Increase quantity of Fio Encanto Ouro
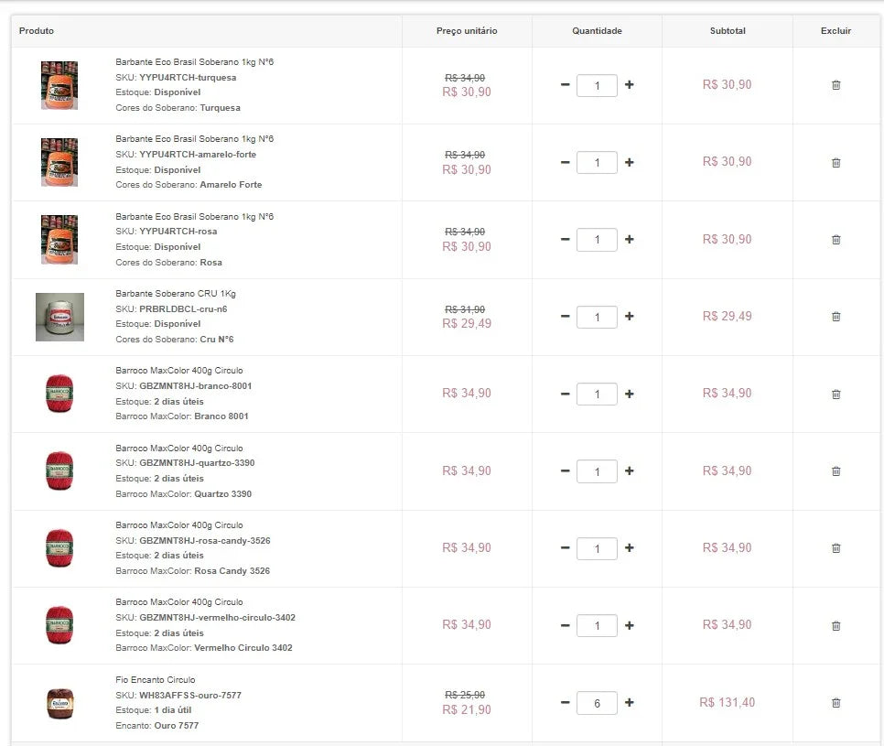 pyautogui.click(x=629, y=702)
